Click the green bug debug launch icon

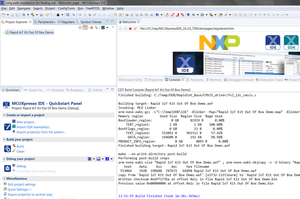193,15
